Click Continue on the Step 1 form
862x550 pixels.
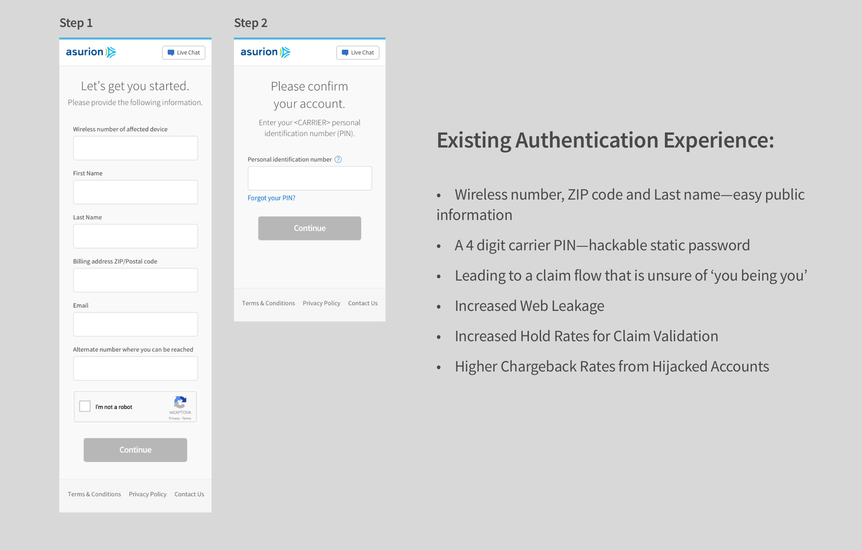[x=135, y=450]
